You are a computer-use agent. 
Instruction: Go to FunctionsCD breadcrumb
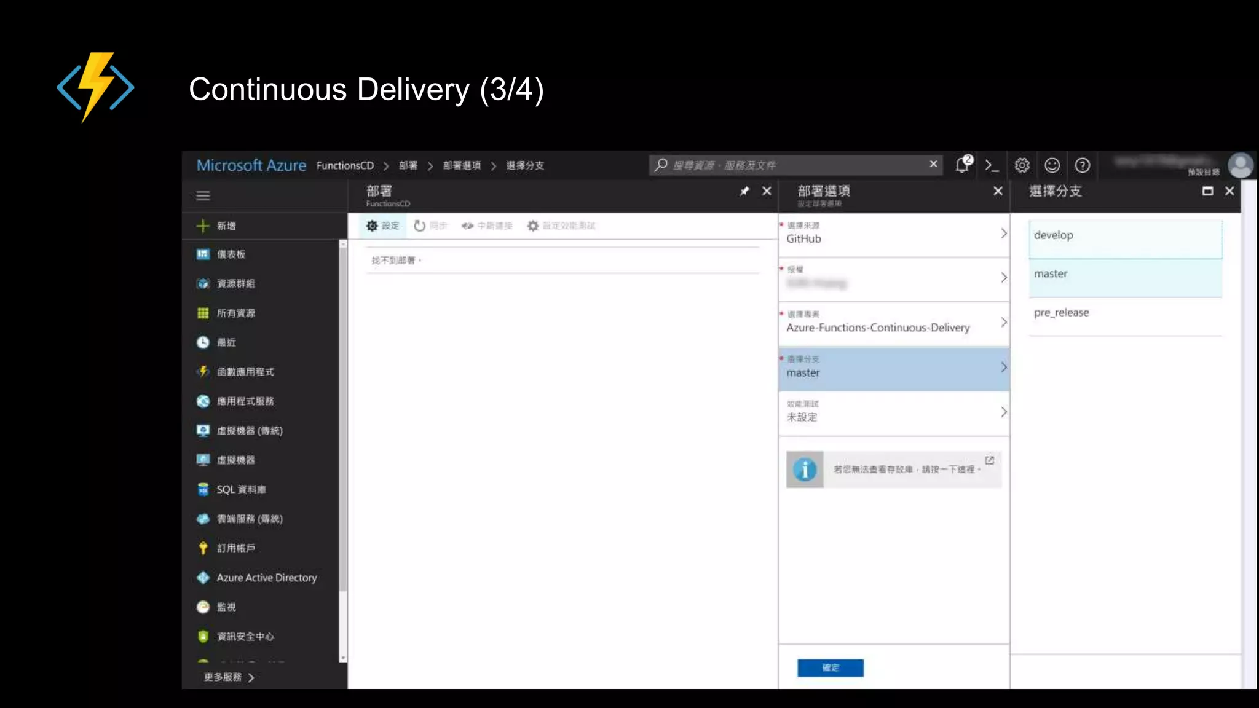pyautogui.click(x=345, y=165)
